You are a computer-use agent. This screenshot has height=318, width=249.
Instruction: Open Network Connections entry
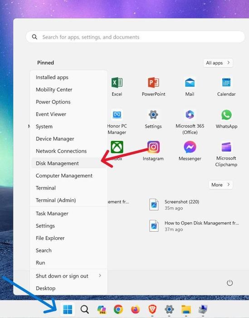click(68, 151)
